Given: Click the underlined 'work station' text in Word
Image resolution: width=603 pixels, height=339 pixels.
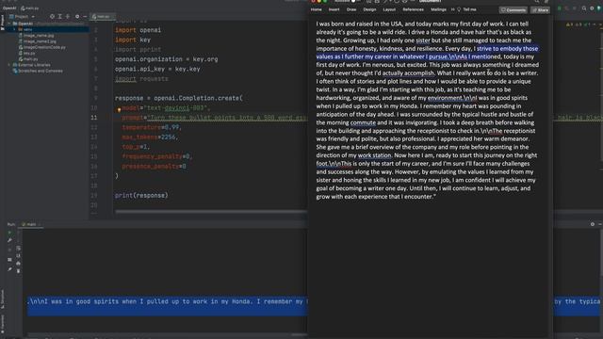Looking at the screenshot, I should point(374,155).
